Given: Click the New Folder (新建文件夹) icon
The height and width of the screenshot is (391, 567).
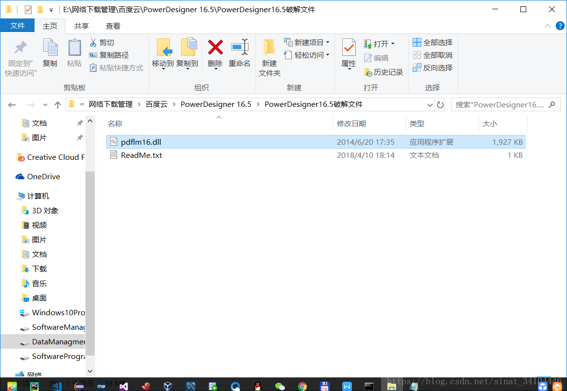Looking at the screenshot, I should point(269,48).
